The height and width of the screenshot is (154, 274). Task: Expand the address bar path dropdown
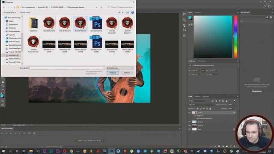pos(96,7)
